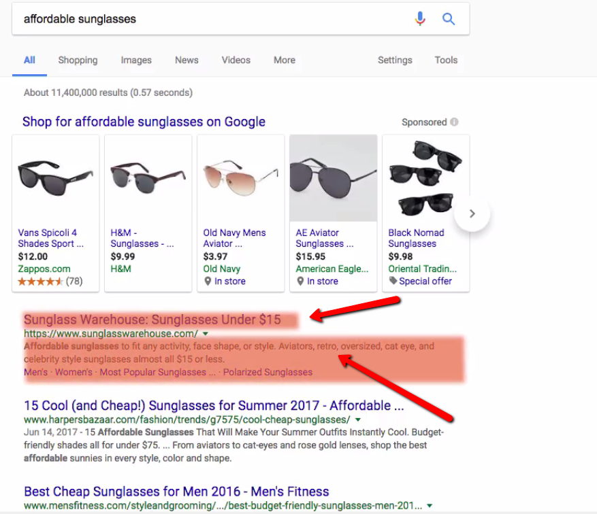This screenshot has height=514, width=597.
Task: Click the American Eagle seller name
Action: [x=332, y=269]
